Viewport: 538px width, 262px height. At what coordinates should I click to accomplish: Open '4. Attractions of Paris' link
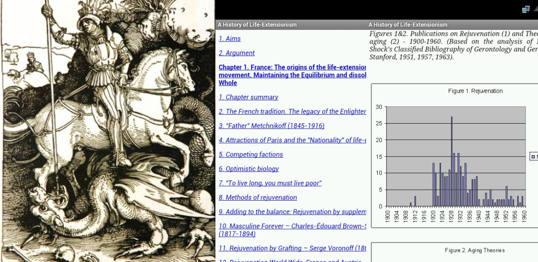[292, 140]
